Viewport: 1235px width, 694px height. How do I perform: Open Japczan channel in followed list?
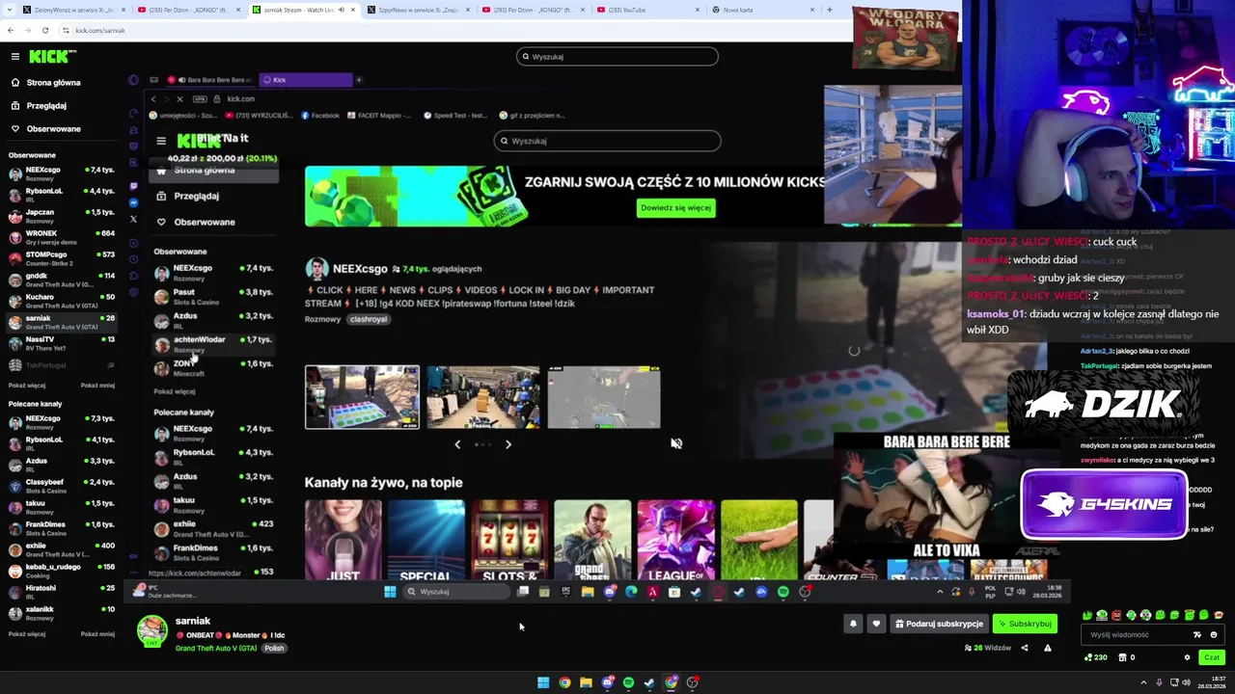(61, 216)
